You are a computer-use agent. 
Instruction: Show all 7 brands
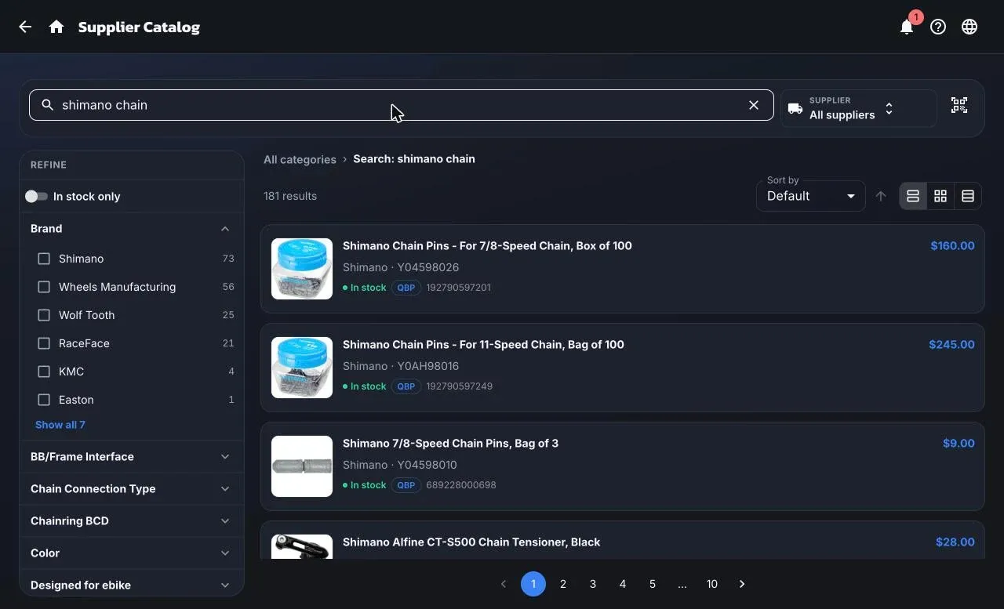pos(60,425)
